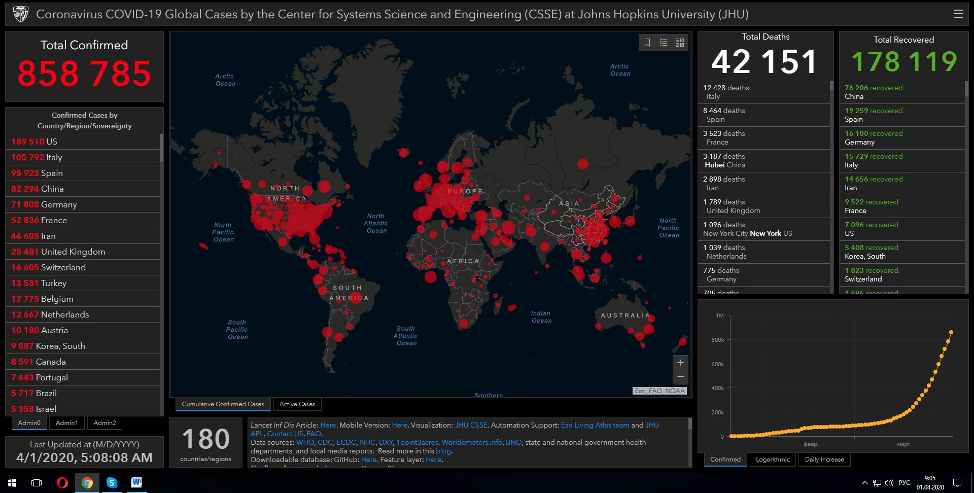Select the 16 605 Switzerland row

[x=83, y=267]
